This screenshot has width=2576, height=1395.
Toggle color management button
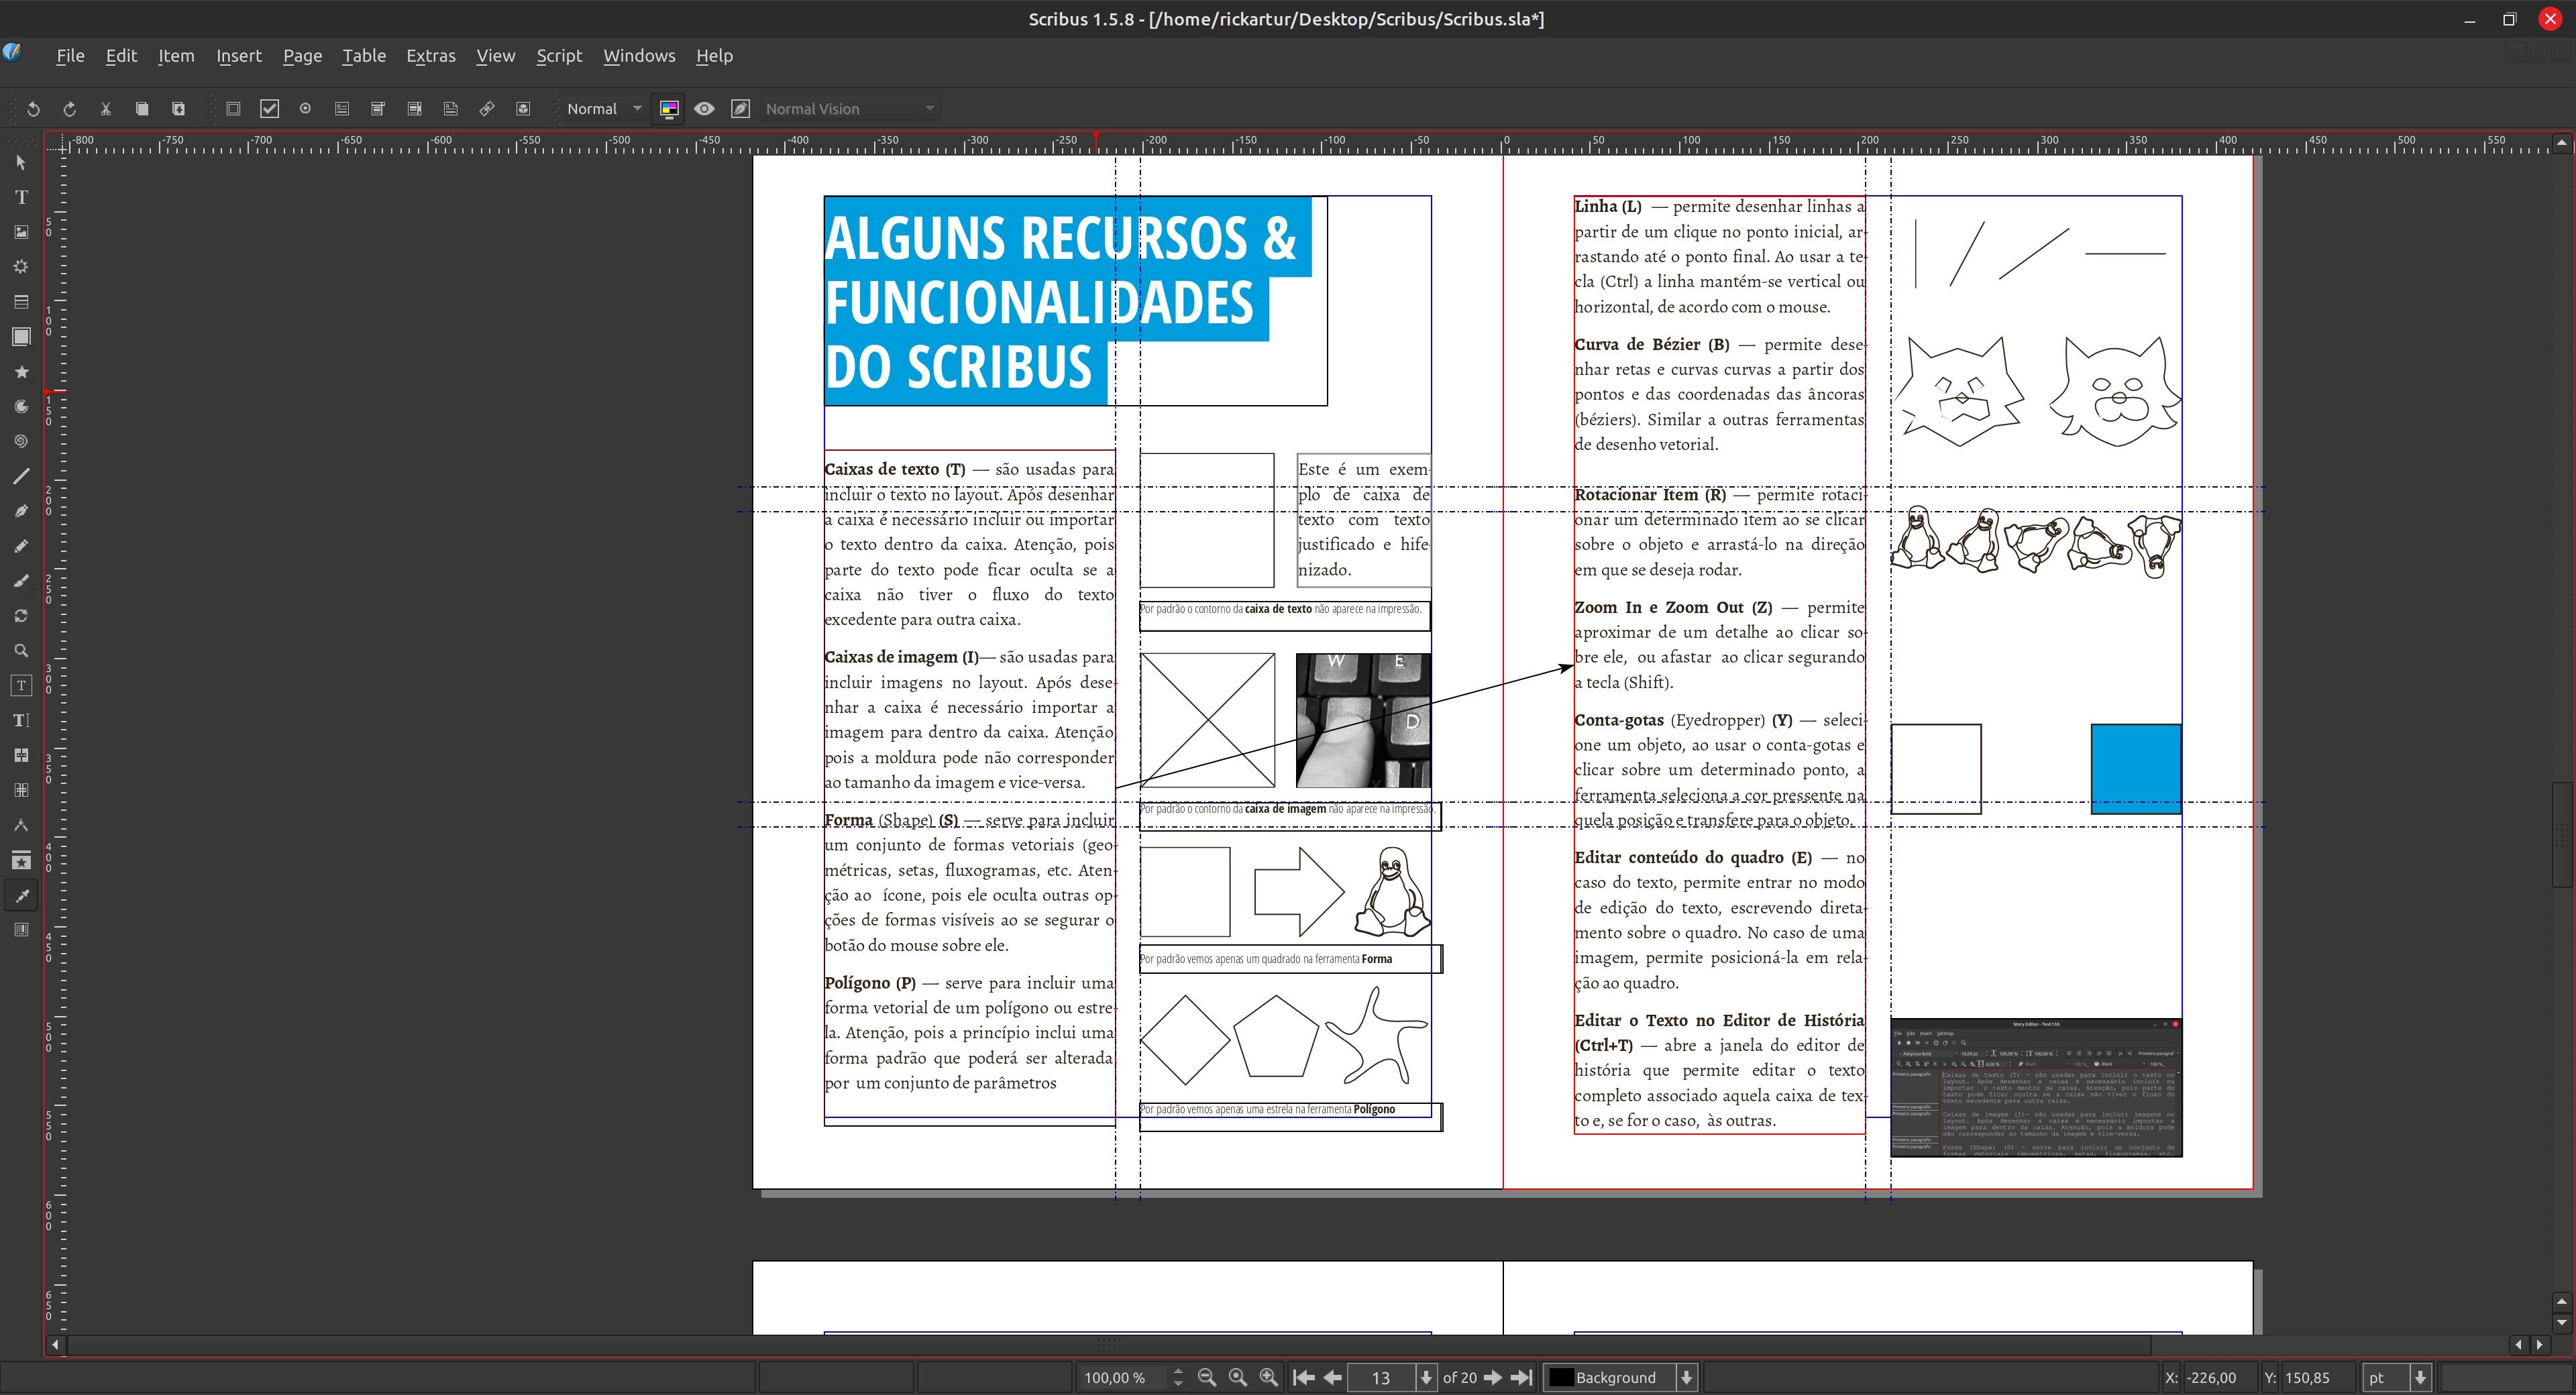tap(669, 109)
